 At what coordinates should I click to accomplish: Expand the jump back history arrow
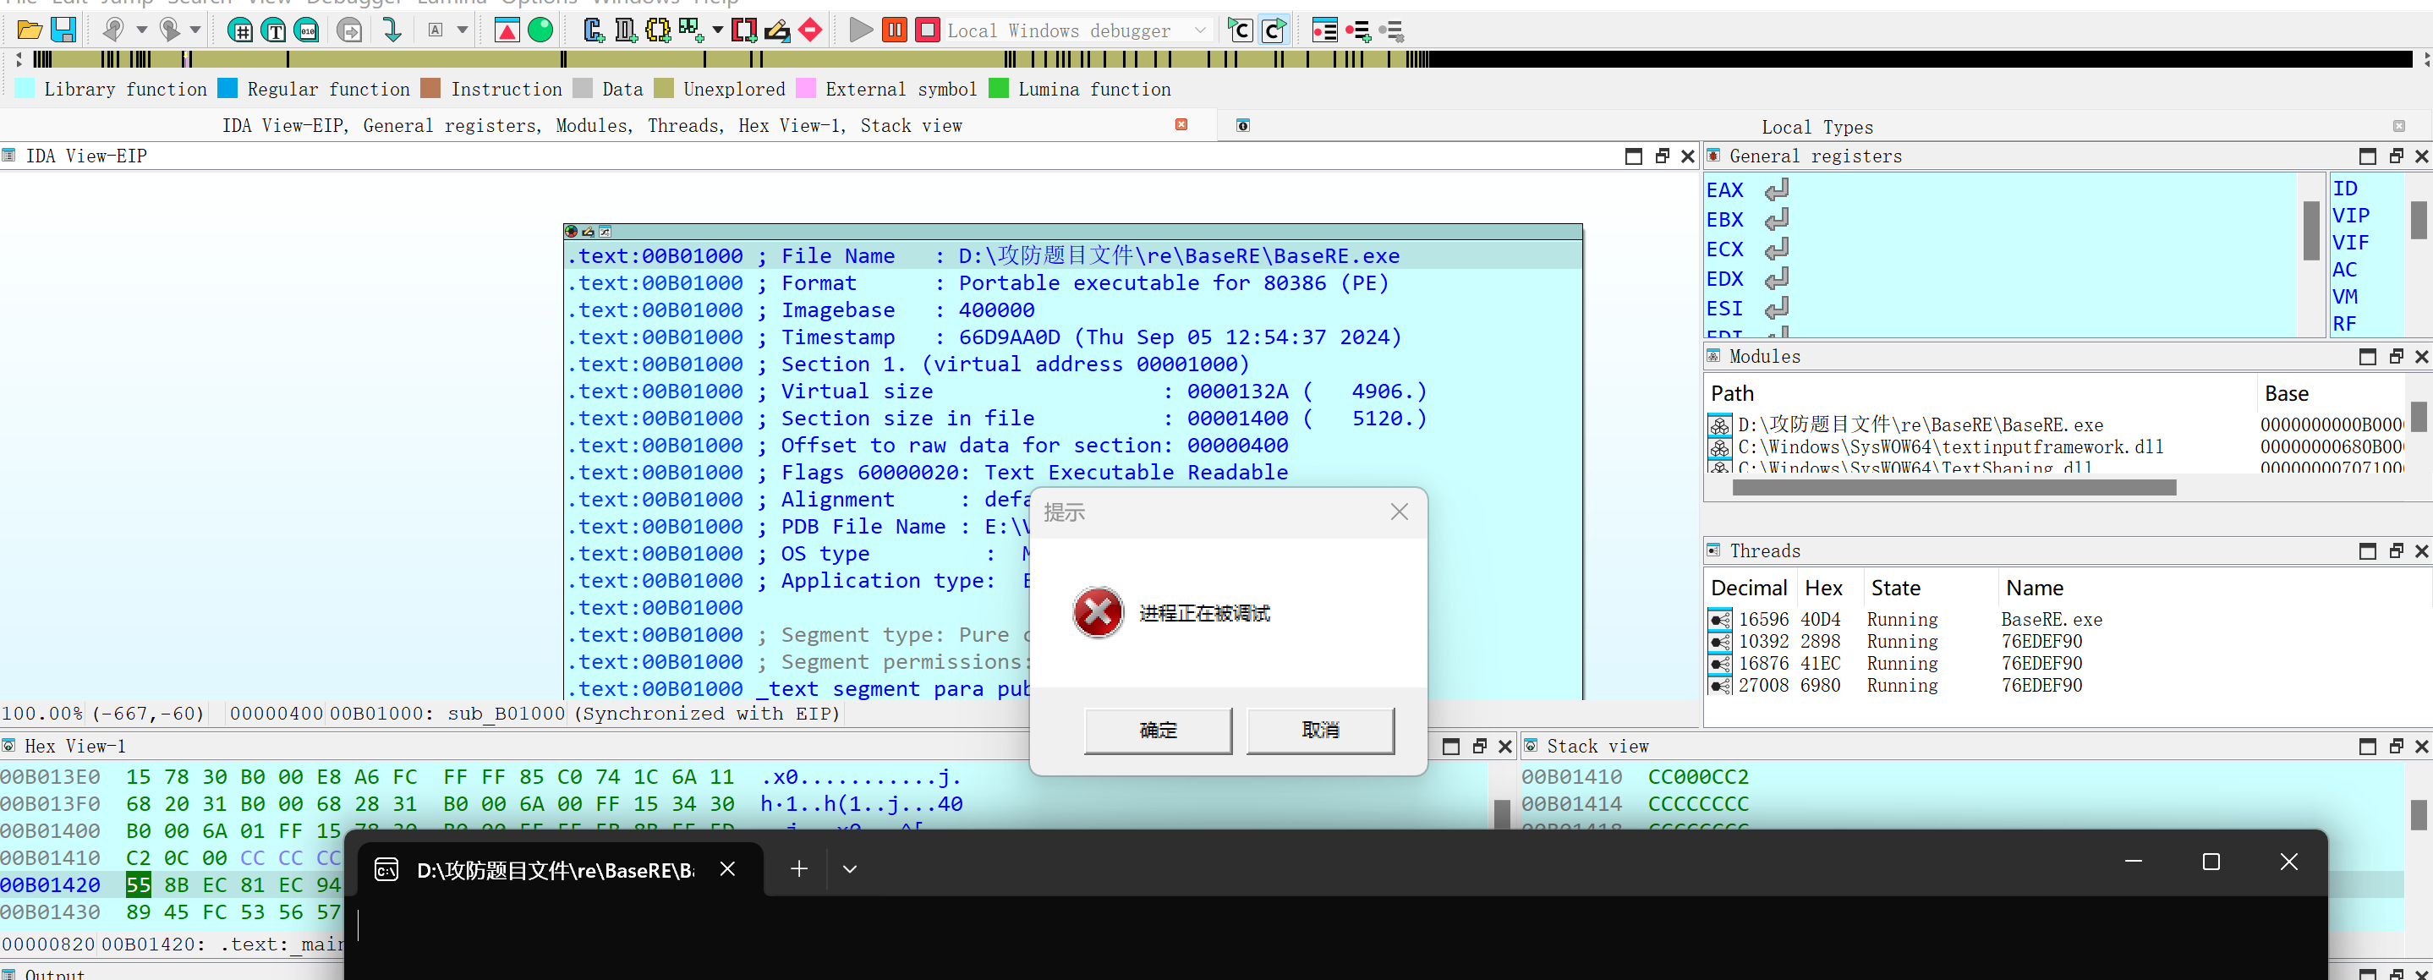click(x=142, y=30)
